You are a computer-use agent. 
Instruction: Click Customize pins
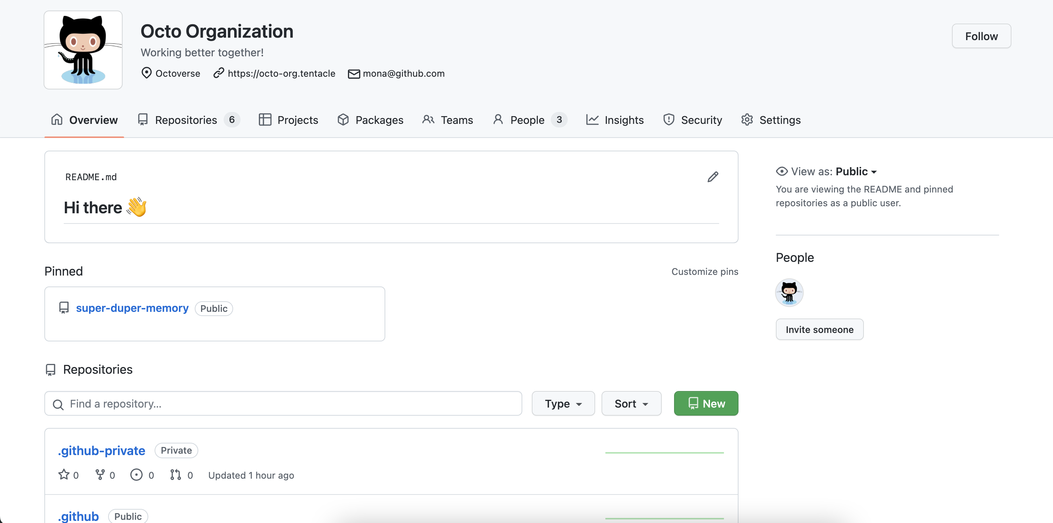point(705,271)
